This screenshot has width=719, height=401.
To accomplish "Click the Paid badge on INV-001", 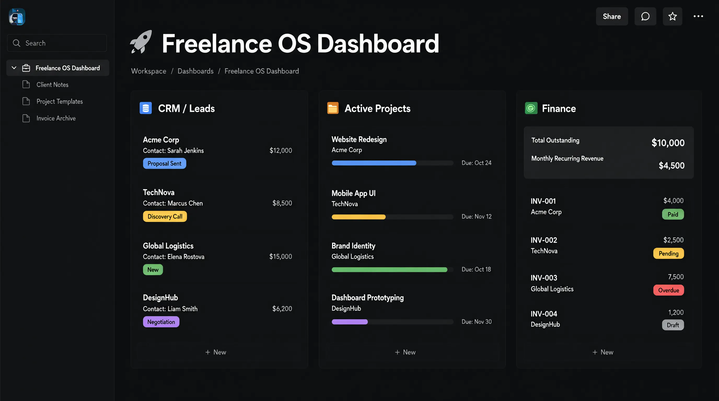I will 673,214.
